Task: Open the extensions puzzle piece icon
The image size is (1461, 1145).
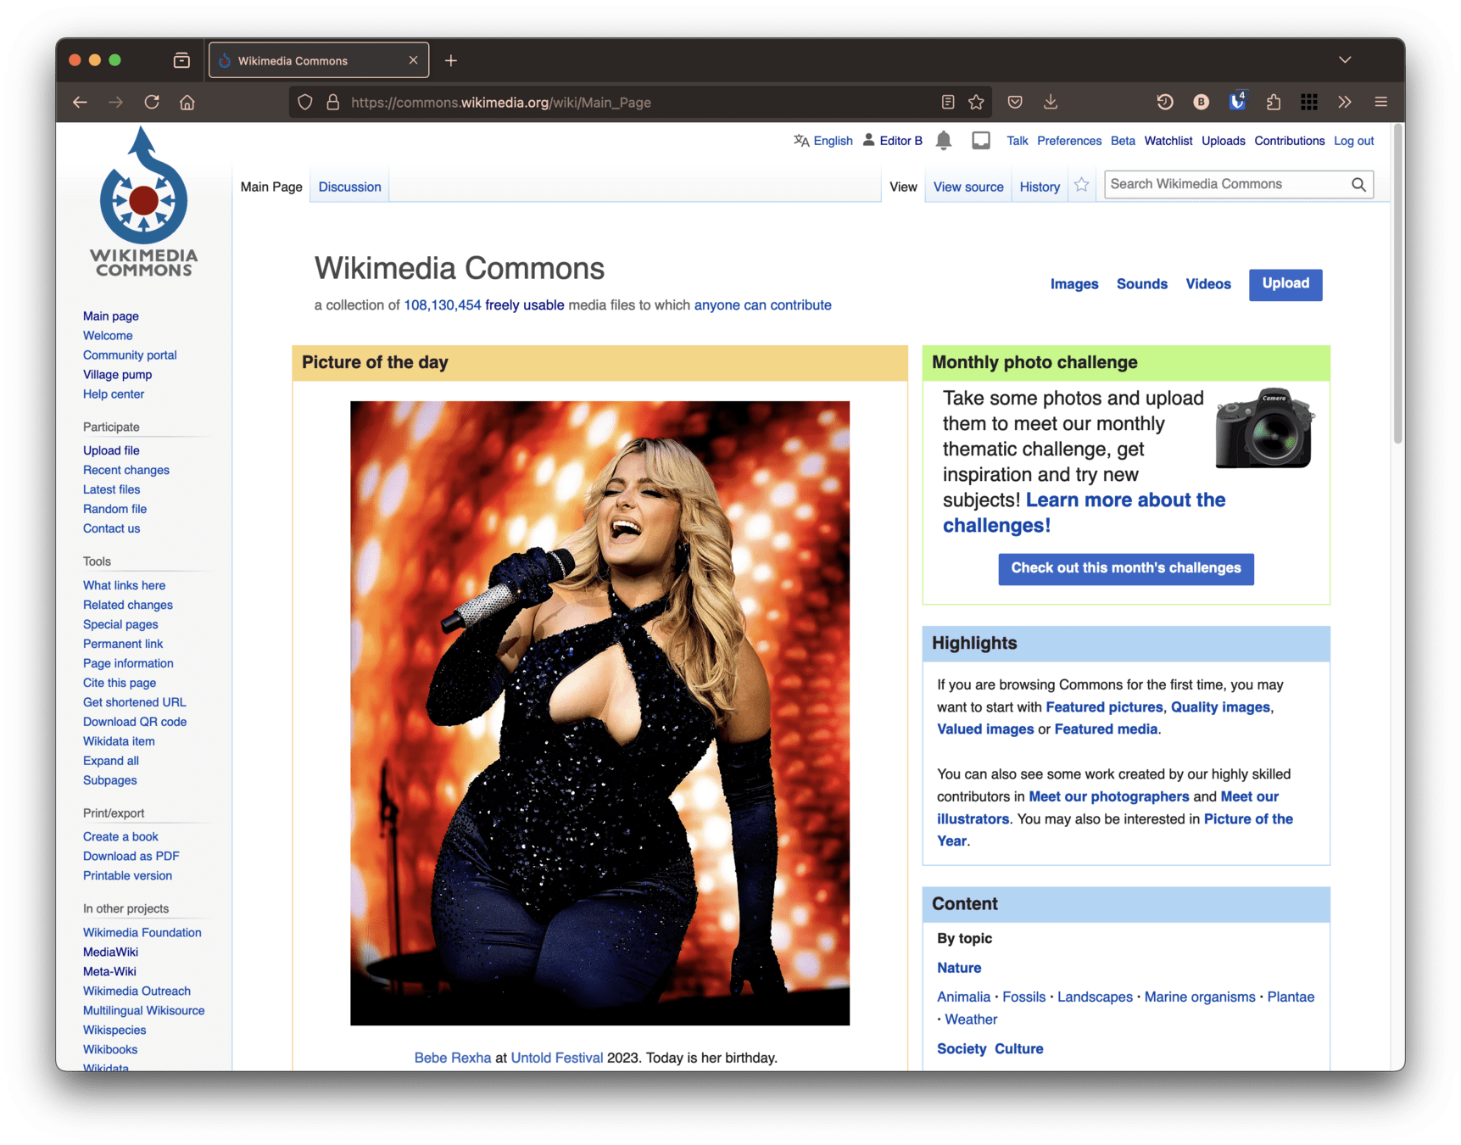Action: click(x=1274, y=103)
